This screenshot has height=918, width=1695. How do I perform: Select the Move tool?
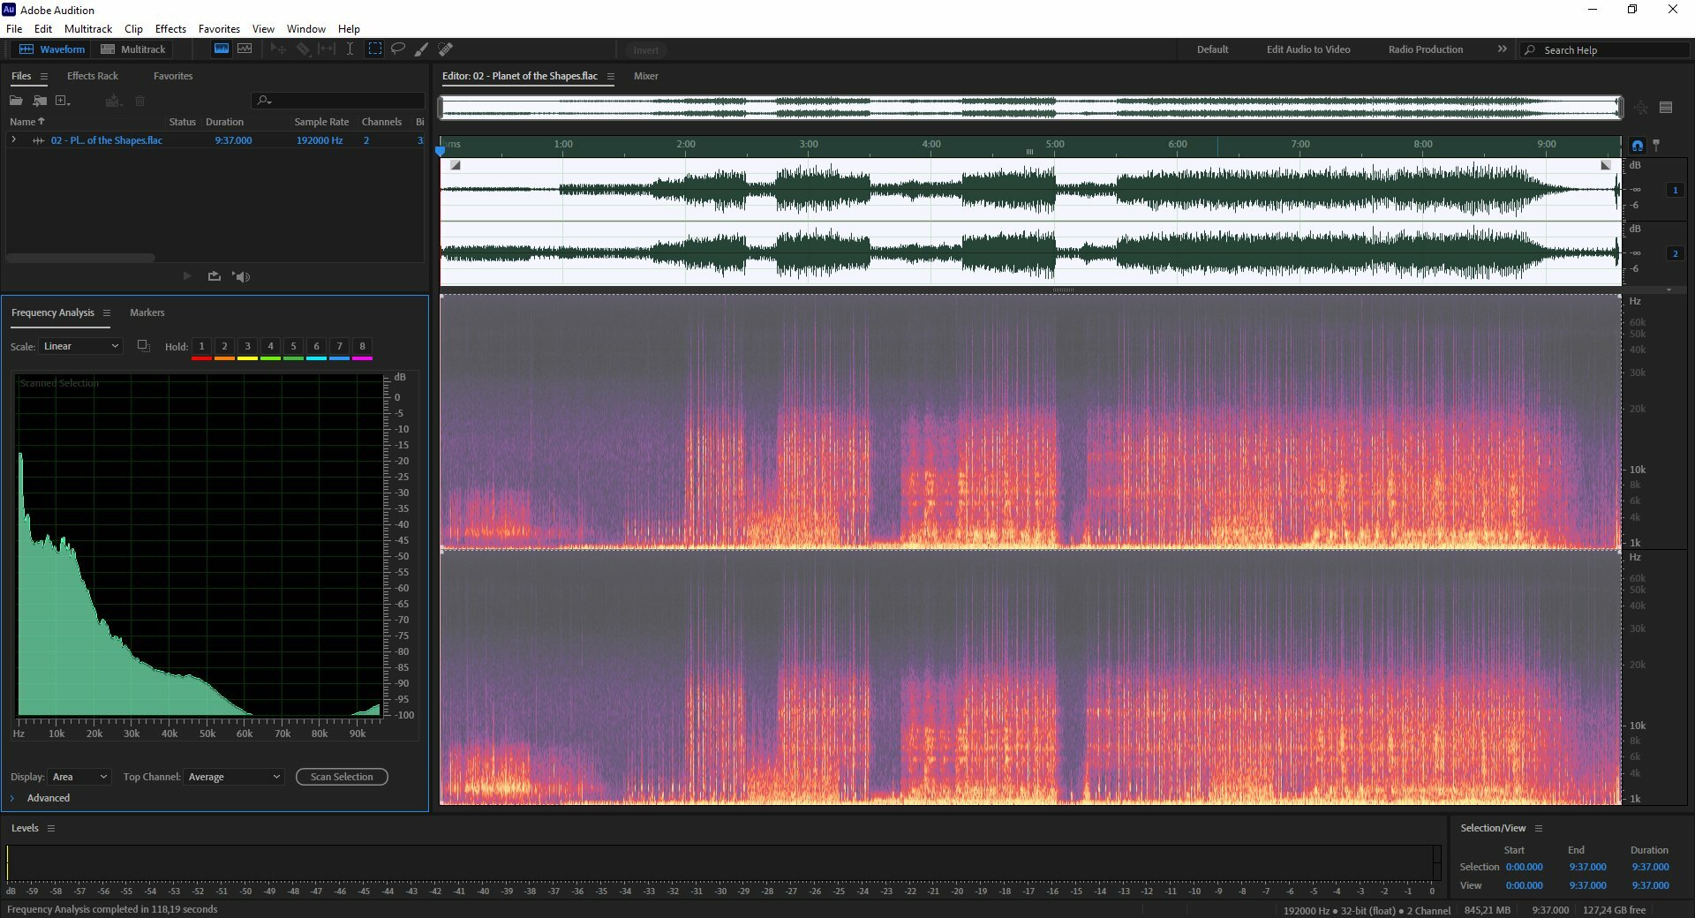click(x=278, y=49)
